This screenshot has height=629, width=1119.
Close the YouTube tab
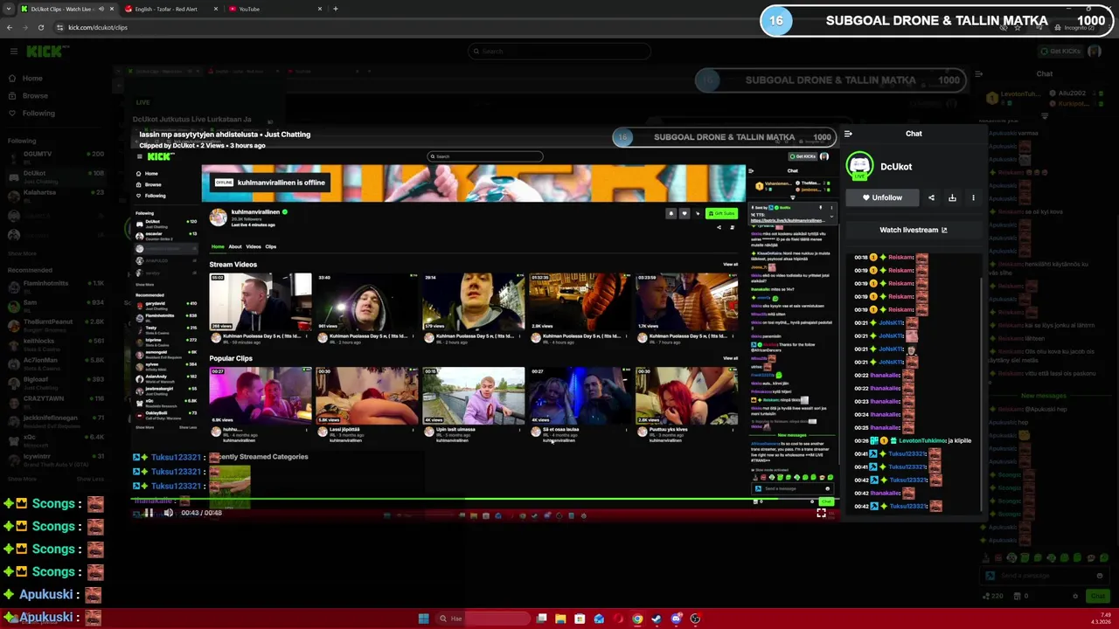click(x=320, y=9)
